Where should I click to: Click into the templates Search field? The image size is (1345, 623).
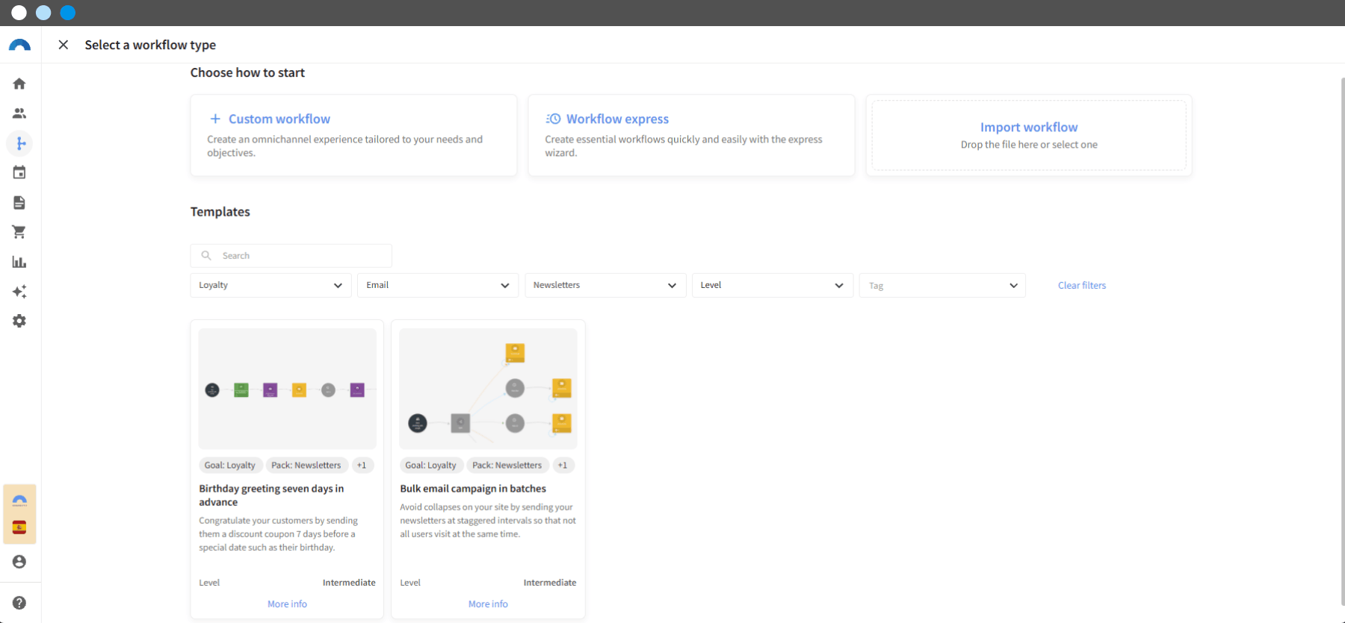[x=291, y=255]
